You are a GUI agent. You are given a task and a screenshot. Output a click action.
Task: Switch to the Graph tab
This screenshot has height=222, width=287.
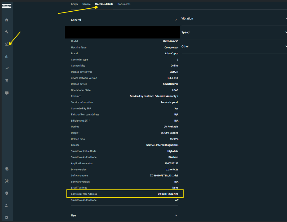pyautogui.click(x=74, y=4)
